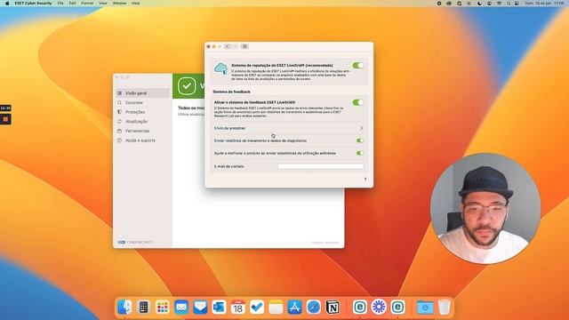The height and width of the screenshot is (320, 569).
Task: Open Trash from the Dock
Action: (x=444, y=308)
